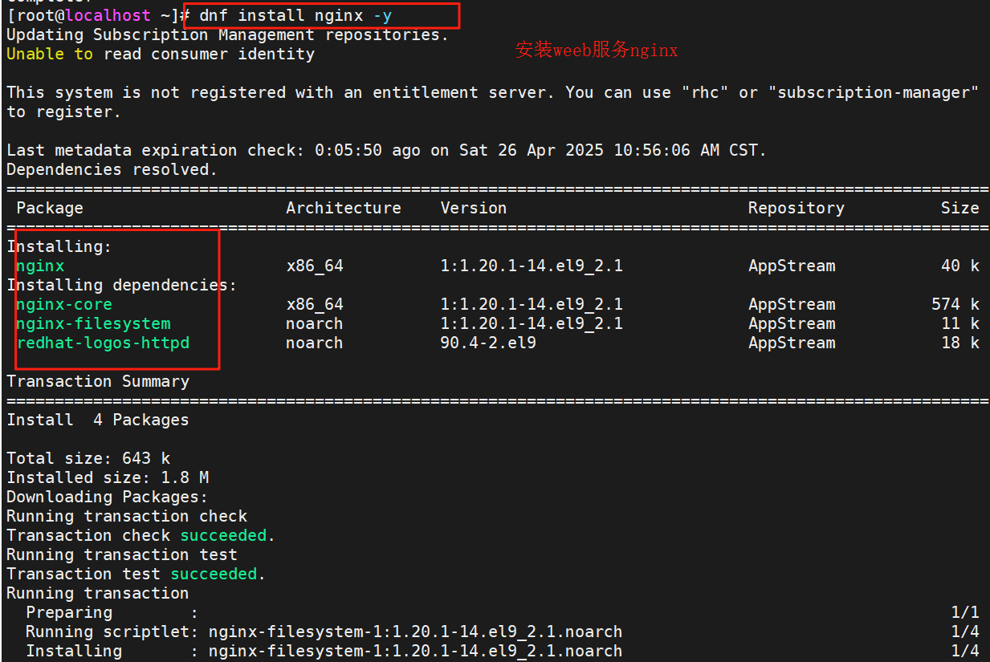Click the 'Running scriptlet' line
Image resolution: width=990 pixels, height=662 pixels.
503,632
